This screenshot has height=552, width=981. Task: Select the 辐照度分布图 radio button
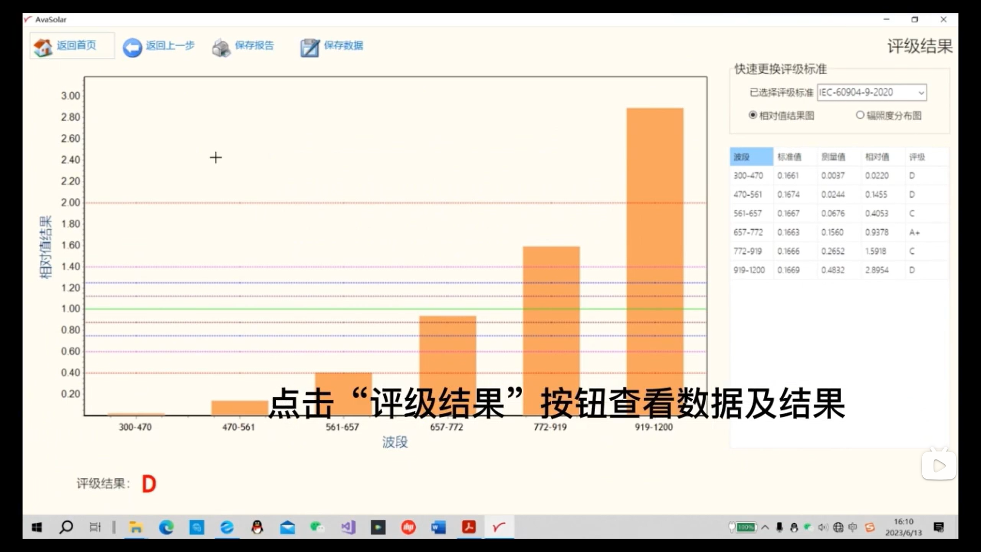pyautogui.click(x=859, y=116)
